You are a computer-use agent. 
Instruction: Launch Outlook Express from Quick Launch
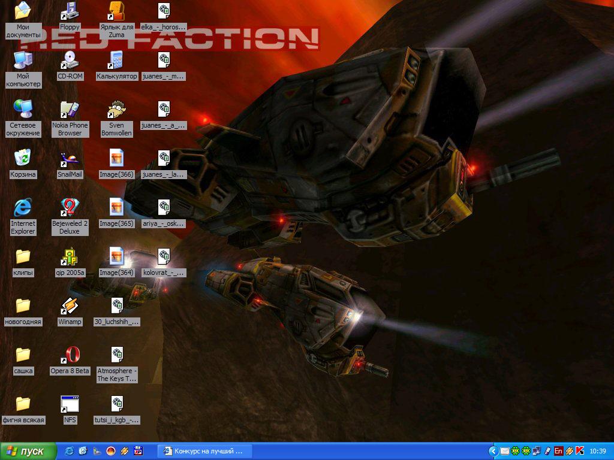click(83, 451)
